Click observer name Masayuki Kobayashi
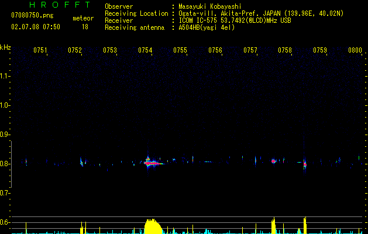368x234 pixels. [x=210, y=6]
